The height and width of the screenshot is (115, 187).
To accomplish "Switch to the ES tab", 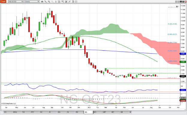I will tap(8, 112).
